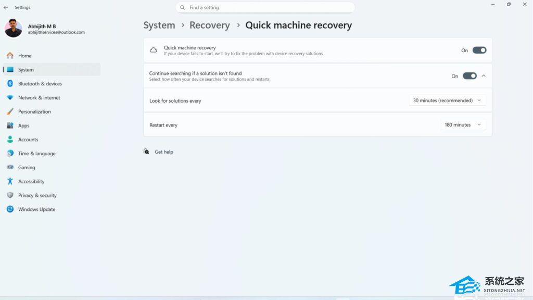Click the abhijithservices@outlook.com email text
This screenshot has height=300, width=533.
pyautogui.click(x=56, y=32)
